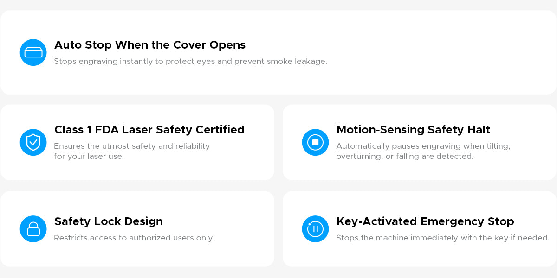
Task: Click the padlock icon for Safety Lock
Action: [x=33, y=229]
